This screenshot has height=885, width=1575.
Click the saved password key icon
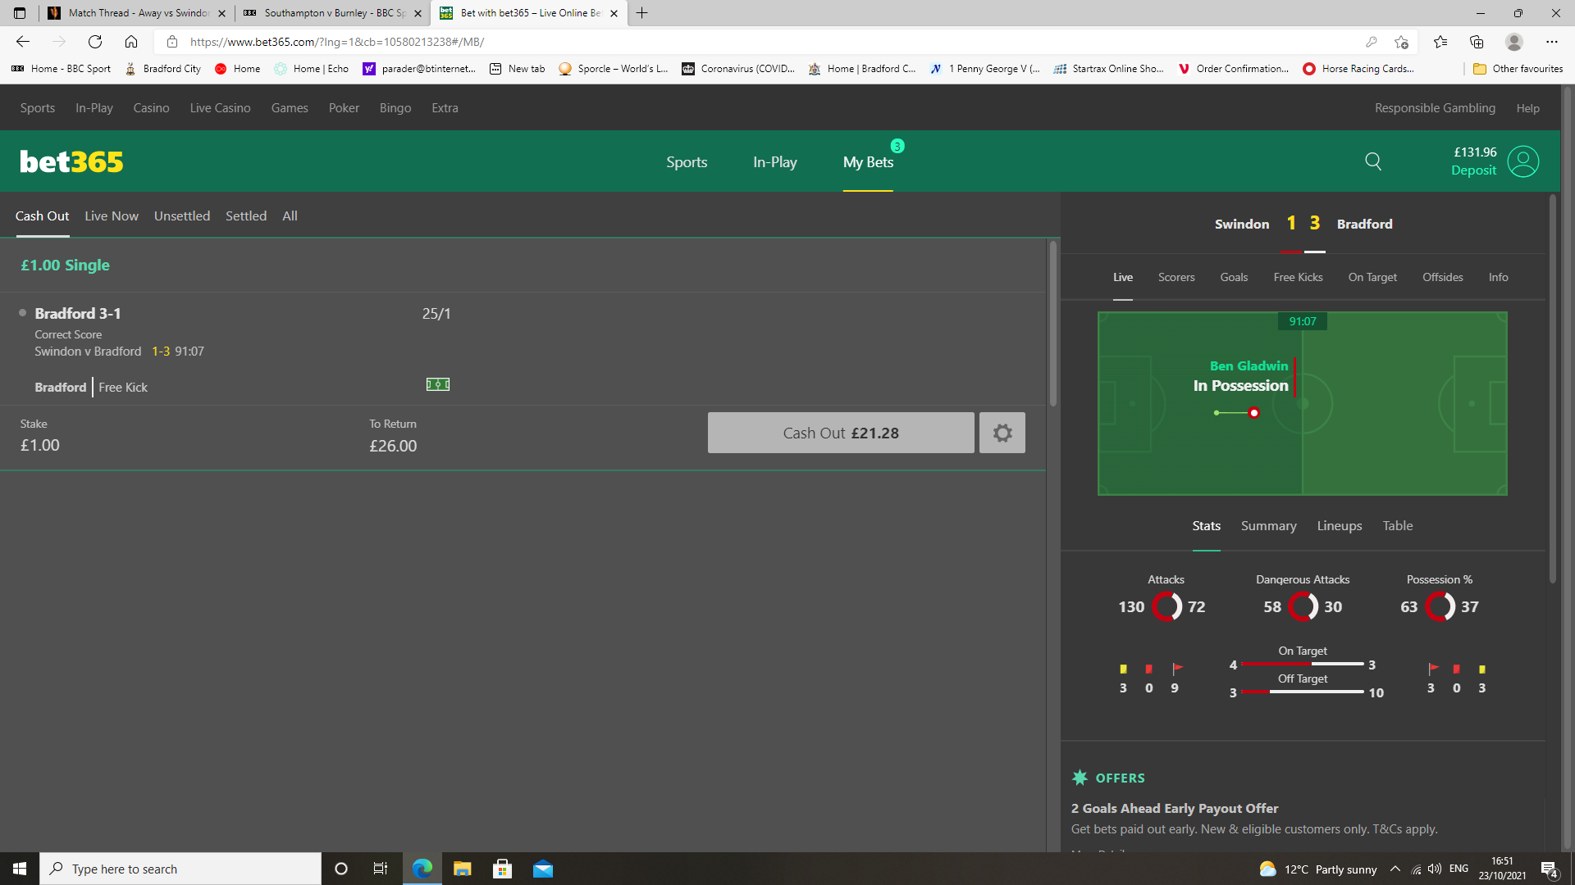[x=1371, y=42]
